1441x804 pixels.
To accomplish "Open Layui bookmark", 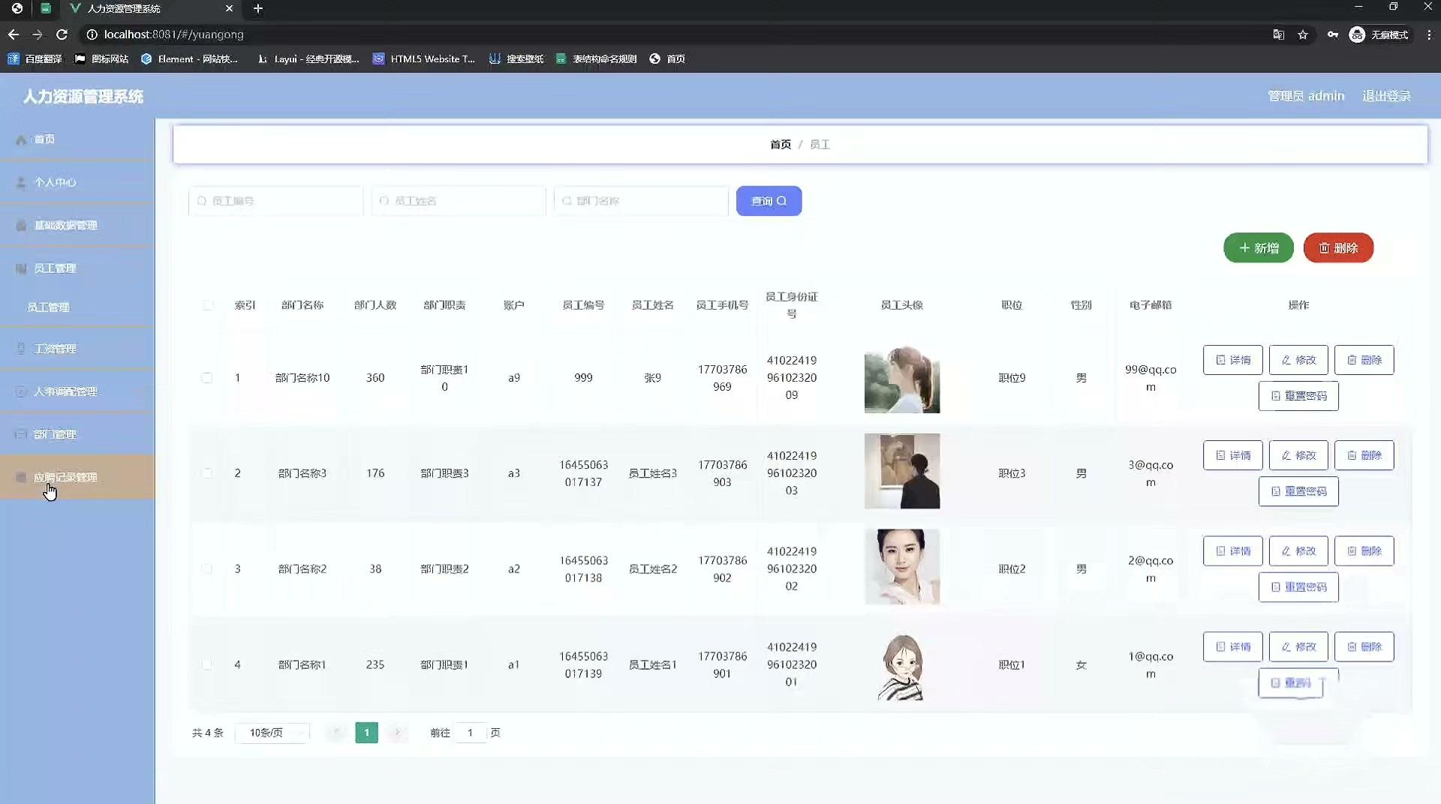I will pyautogui.click(x=308, y=58).
